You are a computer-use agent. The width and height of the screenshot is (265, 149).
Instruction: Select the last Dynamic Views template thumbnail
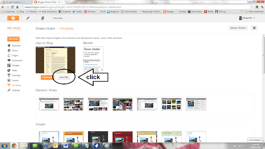click(196, 104)
